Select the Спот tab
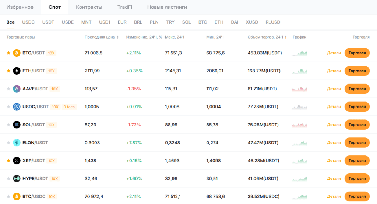Screen dimensions: 377x204 click(54, 7)
